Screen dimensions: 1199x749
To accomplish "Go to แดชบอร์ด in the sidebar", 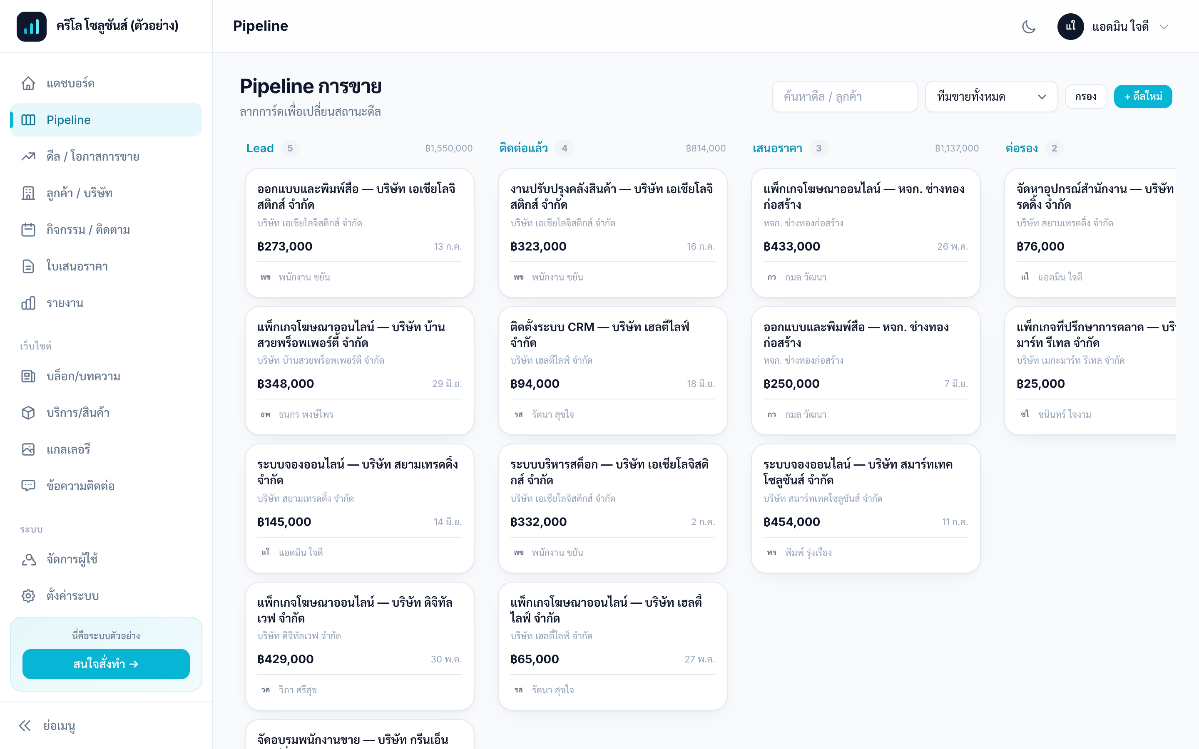I will [106, 83].
